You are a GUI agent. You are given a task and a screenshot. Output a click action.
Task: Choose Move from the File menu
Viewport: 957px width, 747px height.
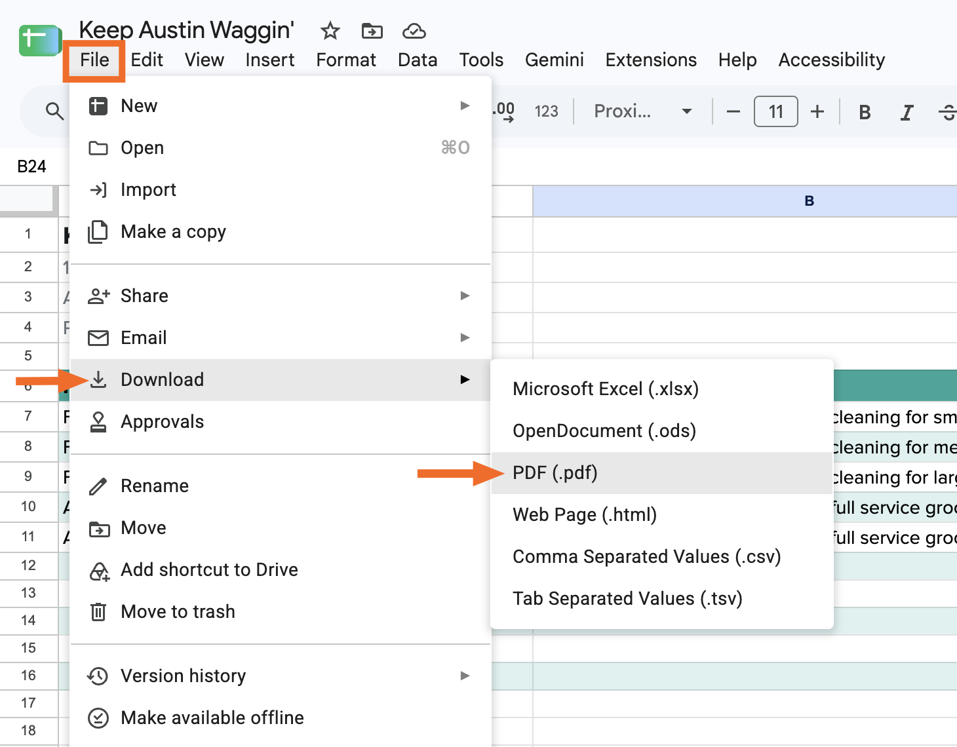pos(281,528)
